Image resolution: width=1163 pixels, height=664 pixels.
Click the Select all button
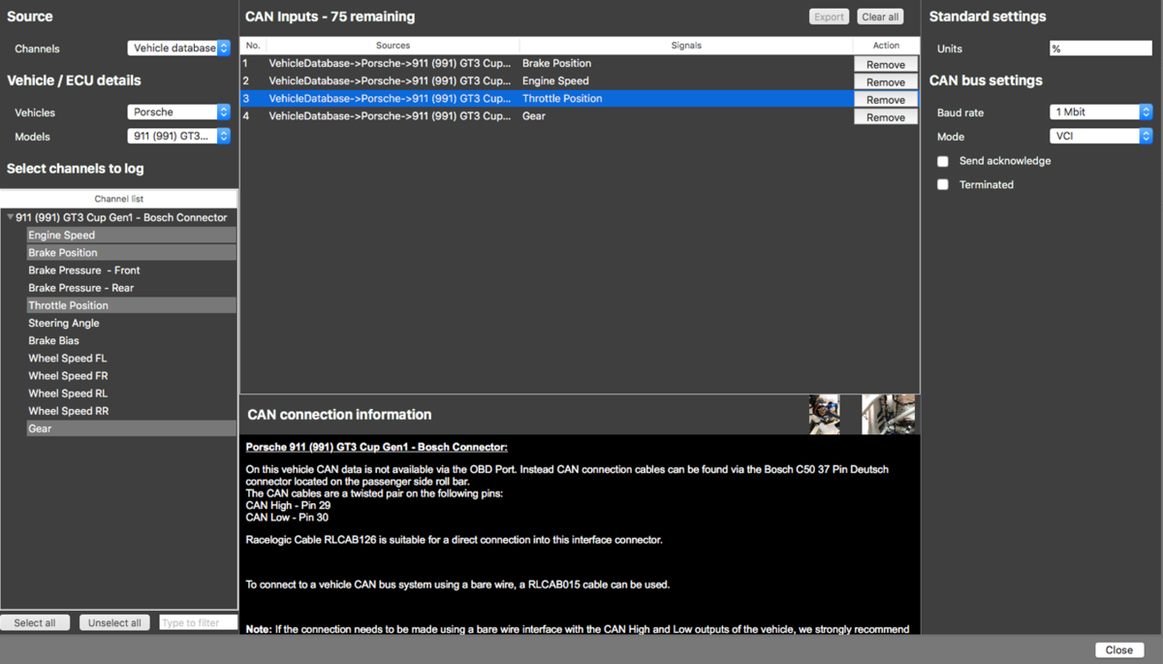pos(35,622)
